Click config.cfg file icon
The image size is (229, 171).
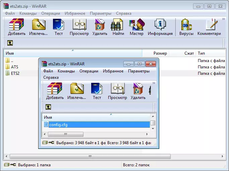point(46,124)
